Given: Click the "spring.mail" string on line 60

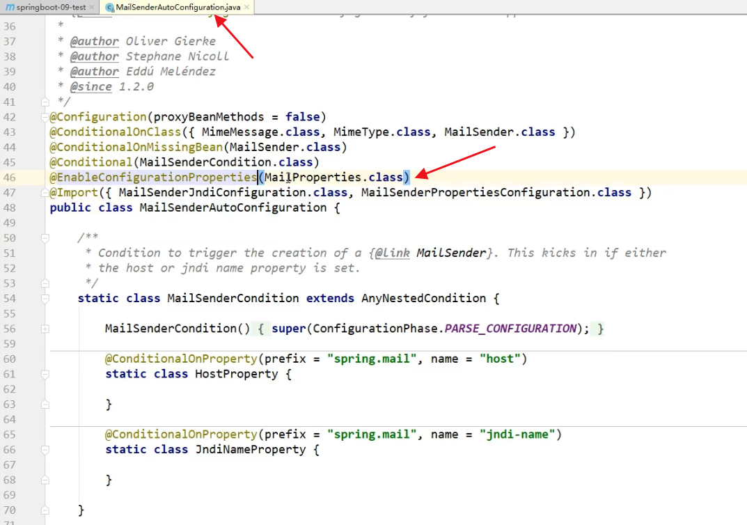Looking at the screenshot, I should point(372,359).
